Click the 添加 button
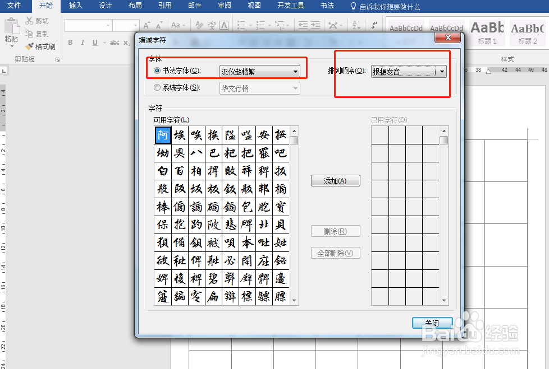The image size is (549, 369). (x=335, y=180)
